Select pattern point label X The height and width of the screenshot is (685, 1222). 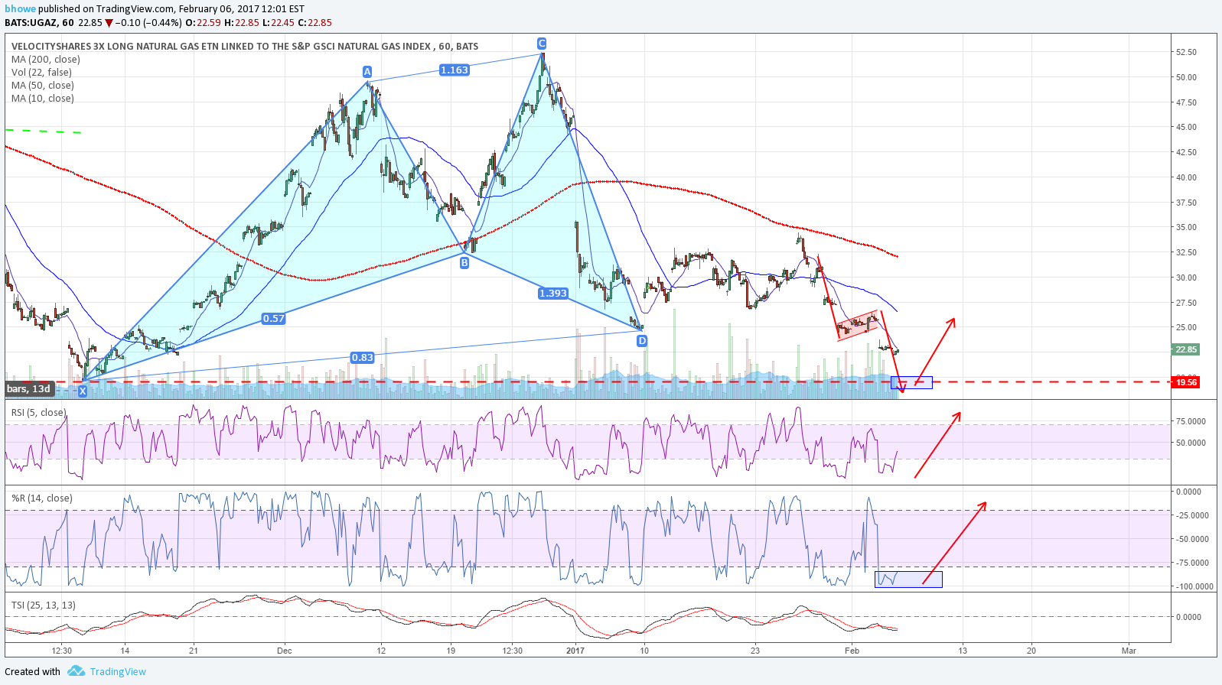pos(83,391)
